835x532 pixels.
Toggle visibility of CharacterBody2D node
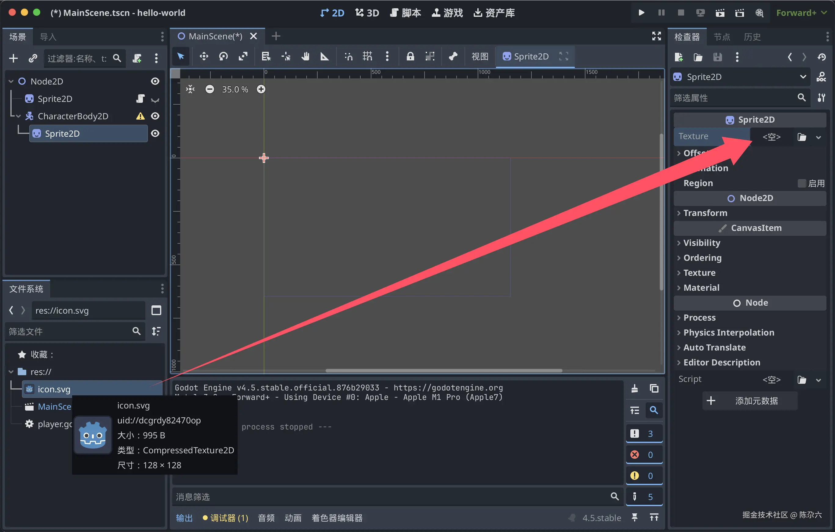155,116
